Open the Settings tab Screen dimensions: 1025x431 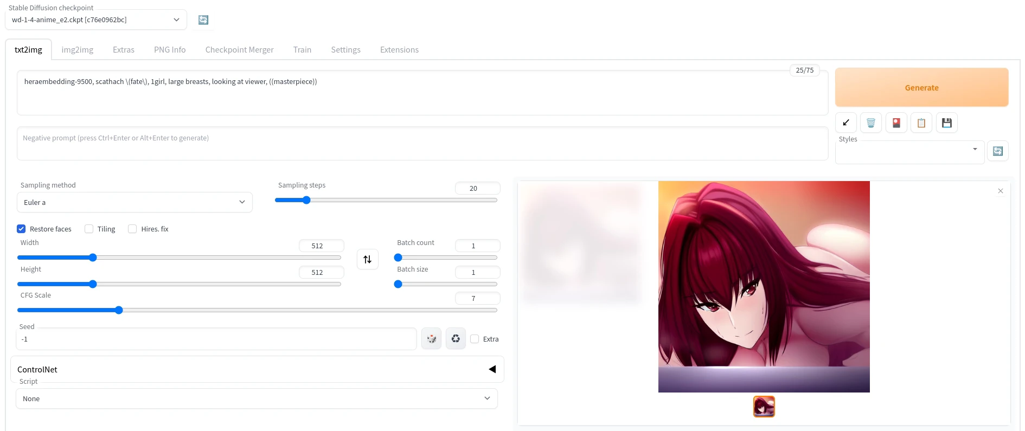[x=346, y=50]
